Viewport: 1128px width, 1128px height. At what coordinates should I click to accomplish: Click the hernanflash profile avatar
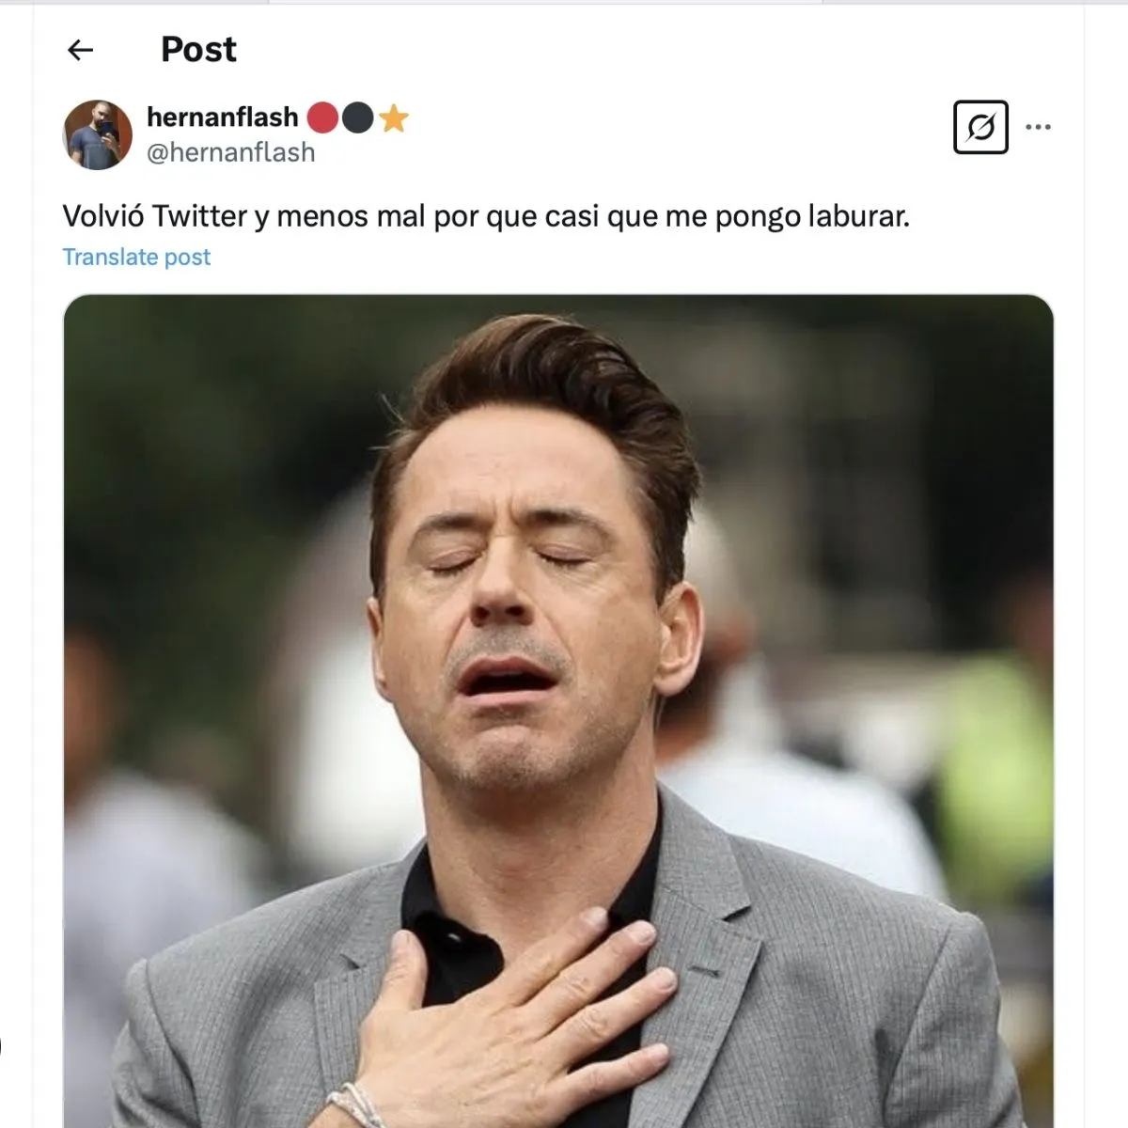(98, 134)
